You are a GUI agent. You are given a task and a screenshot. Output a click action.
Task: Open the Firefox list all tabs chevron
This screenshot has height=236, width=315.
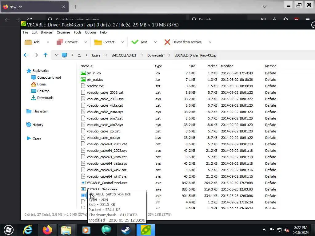[x=265, y=7]
